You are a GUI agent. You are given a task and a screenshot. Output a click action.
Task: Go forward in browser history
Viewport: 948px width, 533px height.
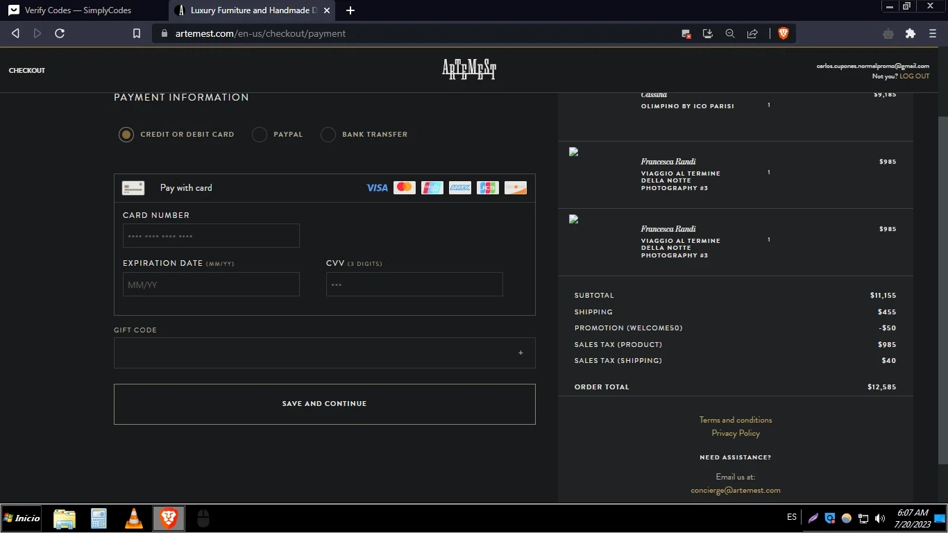37,33
